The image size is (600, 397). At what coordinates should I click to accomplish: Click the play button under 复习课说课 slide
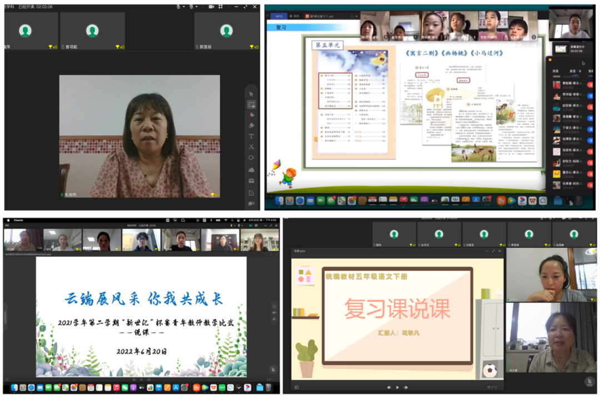pos(397,387)
